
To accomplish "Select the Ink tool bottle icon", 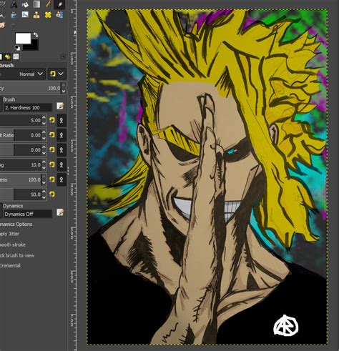I will click(14, 15).
